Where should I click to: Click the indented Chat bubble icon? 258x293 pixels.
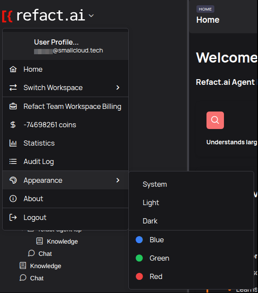coord(31,253)
